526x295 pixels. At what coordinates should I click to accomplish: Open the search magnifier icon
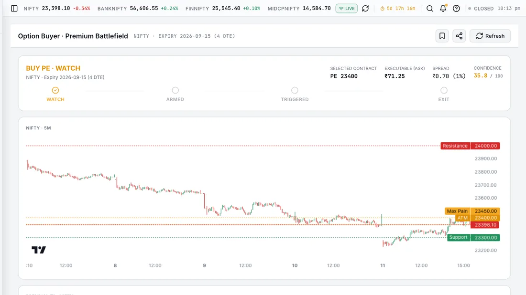430,9
